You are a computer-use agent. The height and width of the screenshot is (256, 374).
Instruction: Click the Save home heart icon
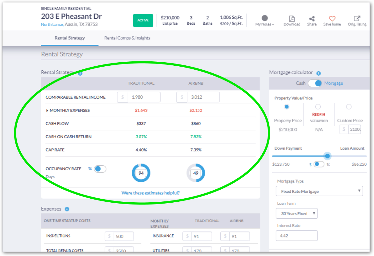[332, 19]
